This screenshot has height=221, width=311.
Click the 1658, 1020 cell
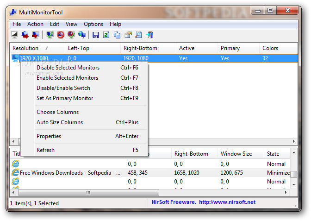click(187, 173)
